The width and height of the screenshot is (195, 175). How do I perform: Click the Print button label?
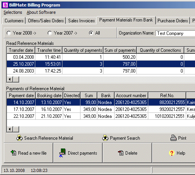click(182, 138)
